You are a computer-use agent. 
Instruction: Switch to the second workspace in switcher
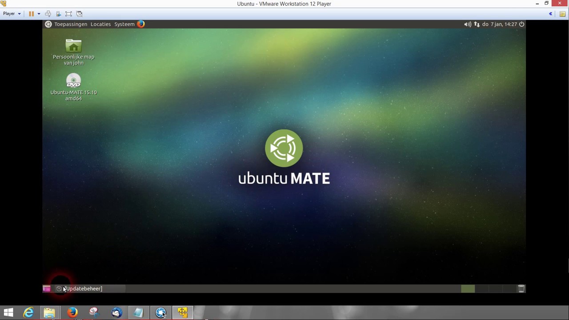(x=482, y=289)
